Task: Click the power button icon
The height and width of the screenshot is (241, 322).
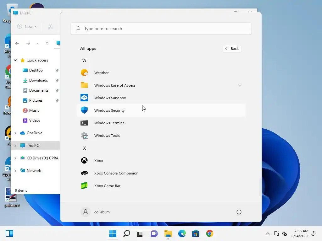Action: tap(239, 212)
